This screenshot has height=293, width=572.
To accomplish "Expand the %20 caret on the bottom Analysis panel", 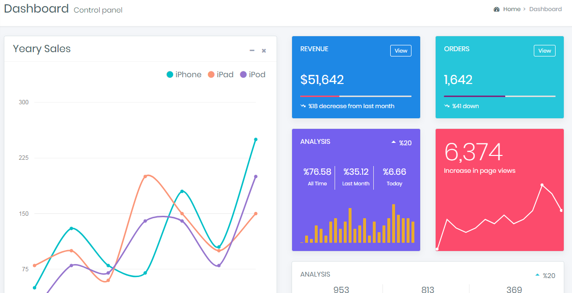I will click(x=538, y=274).
